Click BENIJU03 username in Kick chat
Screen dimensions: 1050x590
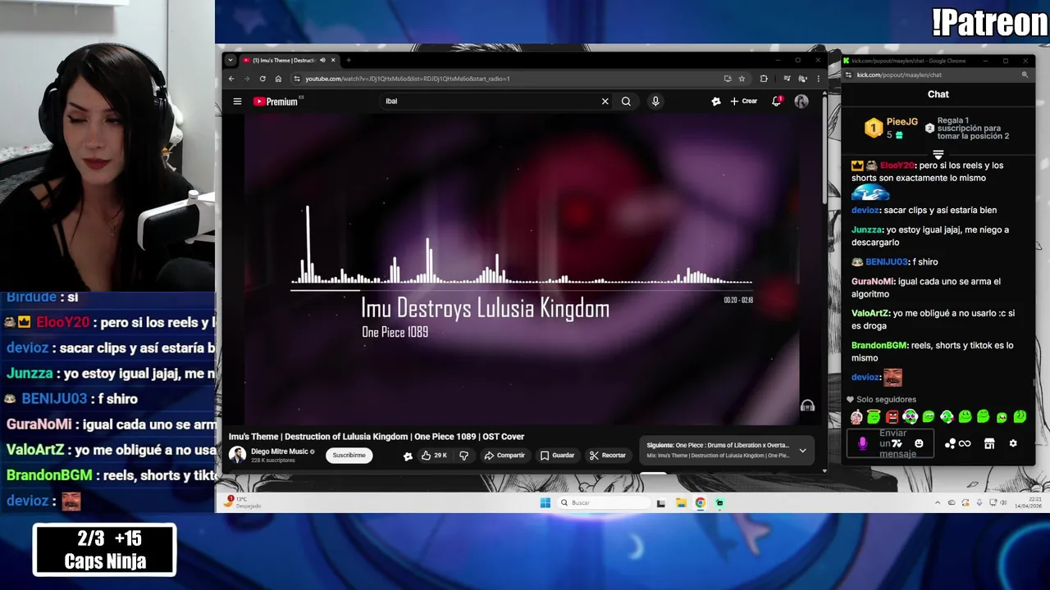886,262
